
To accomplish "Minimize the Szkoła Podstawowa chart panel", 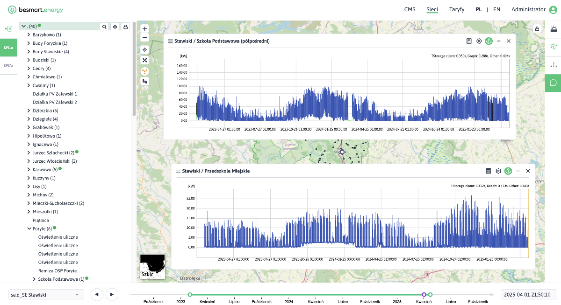I will pyautogui.click(x=499, y=41).
